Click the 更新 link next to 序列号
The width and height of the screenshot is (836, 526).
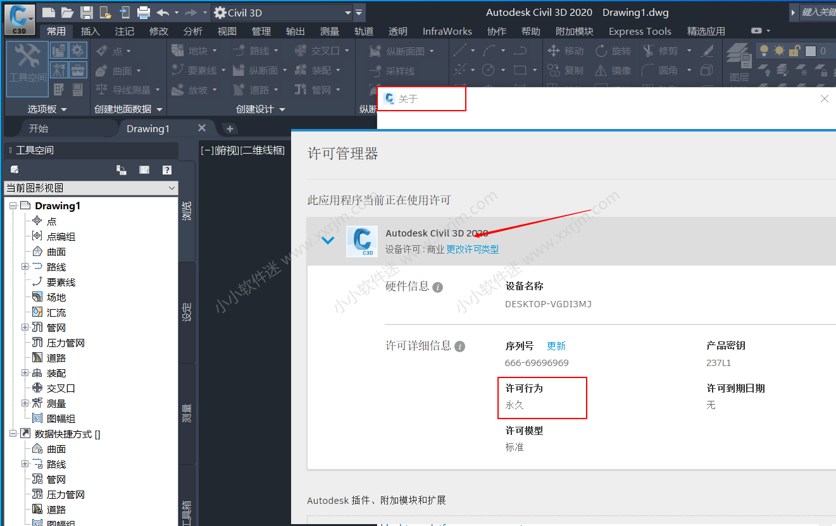556,346
